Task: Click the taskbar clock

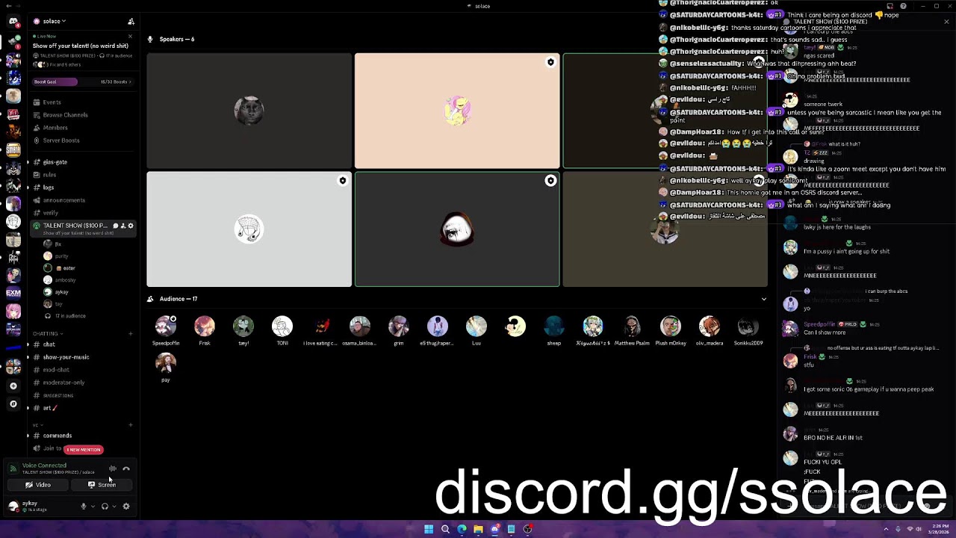Action: click(x=938, y=529)
